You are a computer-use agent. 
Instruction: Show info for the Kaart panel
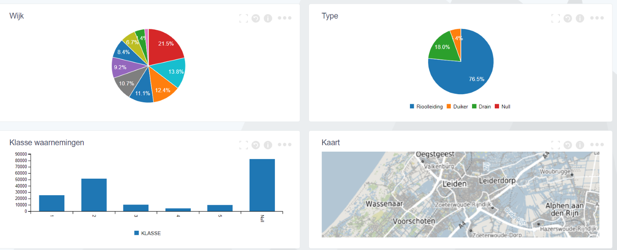coord(580,145)
